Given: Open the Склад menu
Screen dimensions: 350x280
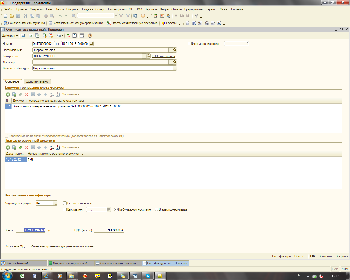Looking at the screenshot, I should [x=100, y=9].
